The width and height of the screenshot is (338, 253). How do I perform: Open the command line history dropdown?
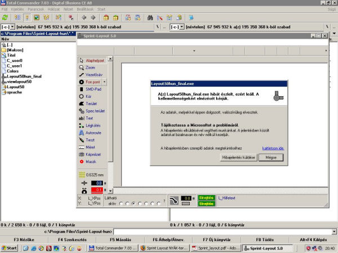(334, 232)
